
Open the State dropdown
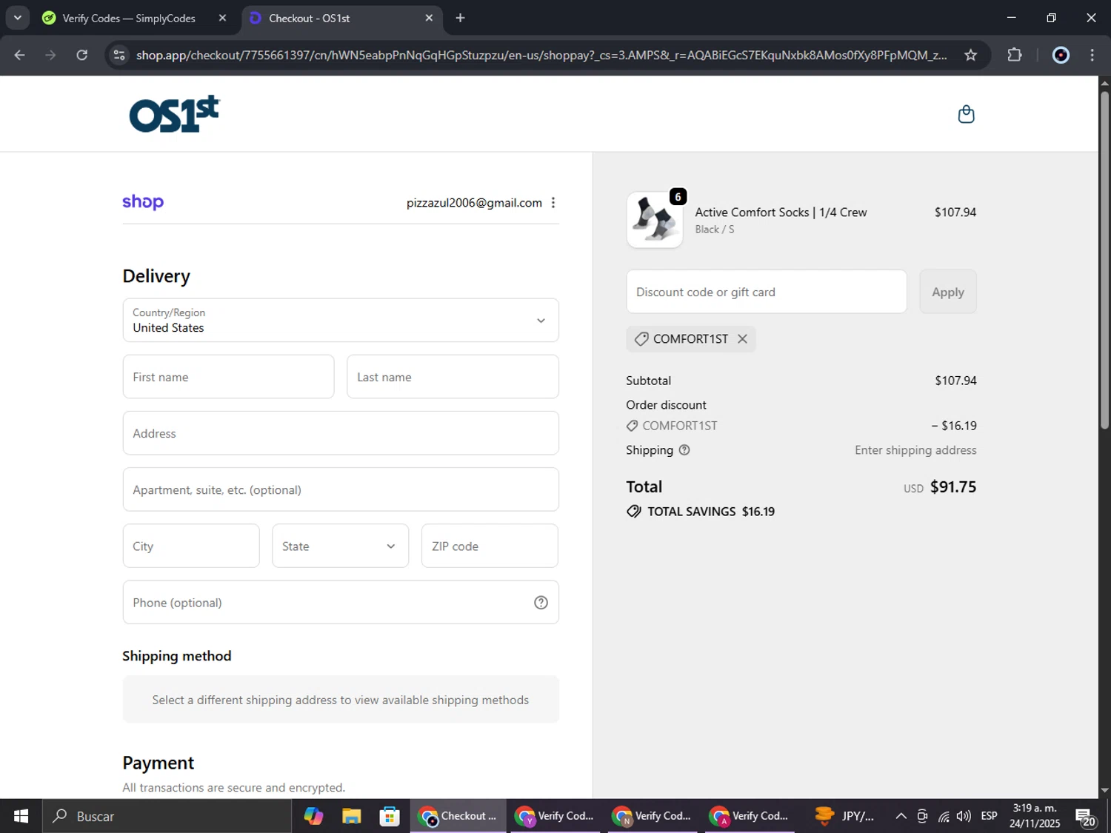tap(340, 546)
